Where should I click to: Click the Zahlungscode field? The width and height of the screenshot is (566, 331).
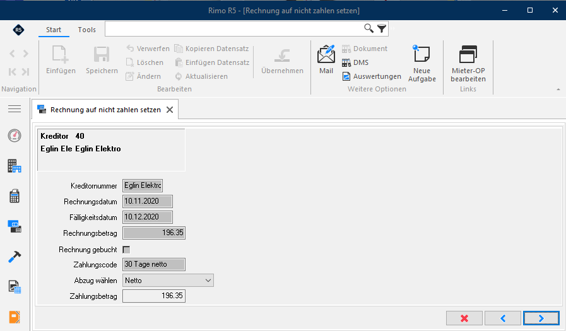154,264
